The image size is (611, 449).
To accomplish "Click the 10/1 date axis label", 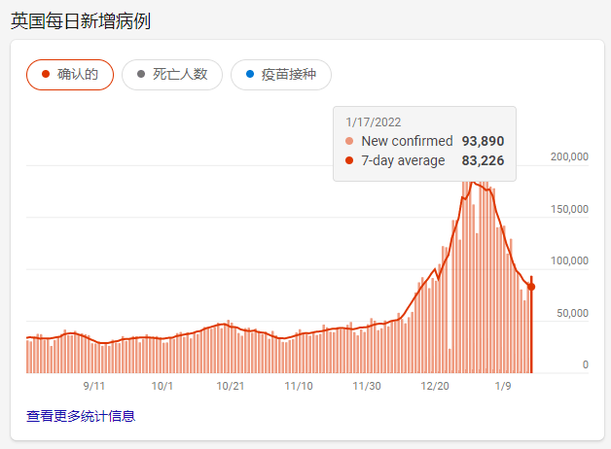I will tap(162, 386).
